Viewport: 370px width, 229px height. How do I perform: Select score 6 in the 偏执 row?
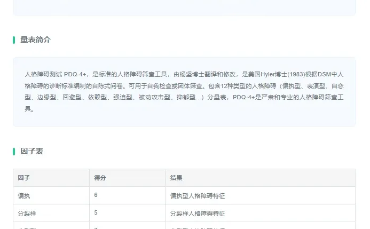coord(127,195)
